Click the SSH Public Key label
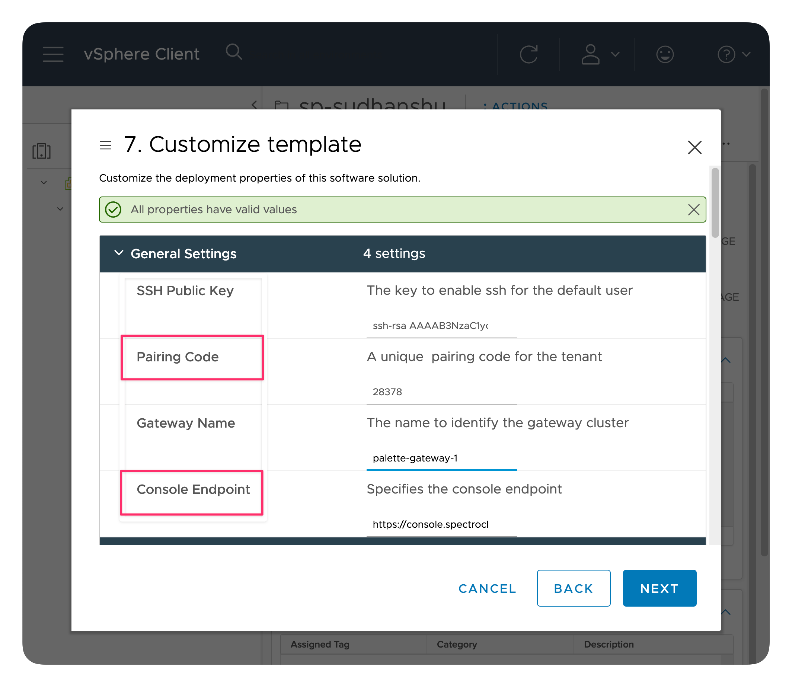Screen dimensions: 792x687 tap(185, 291)
